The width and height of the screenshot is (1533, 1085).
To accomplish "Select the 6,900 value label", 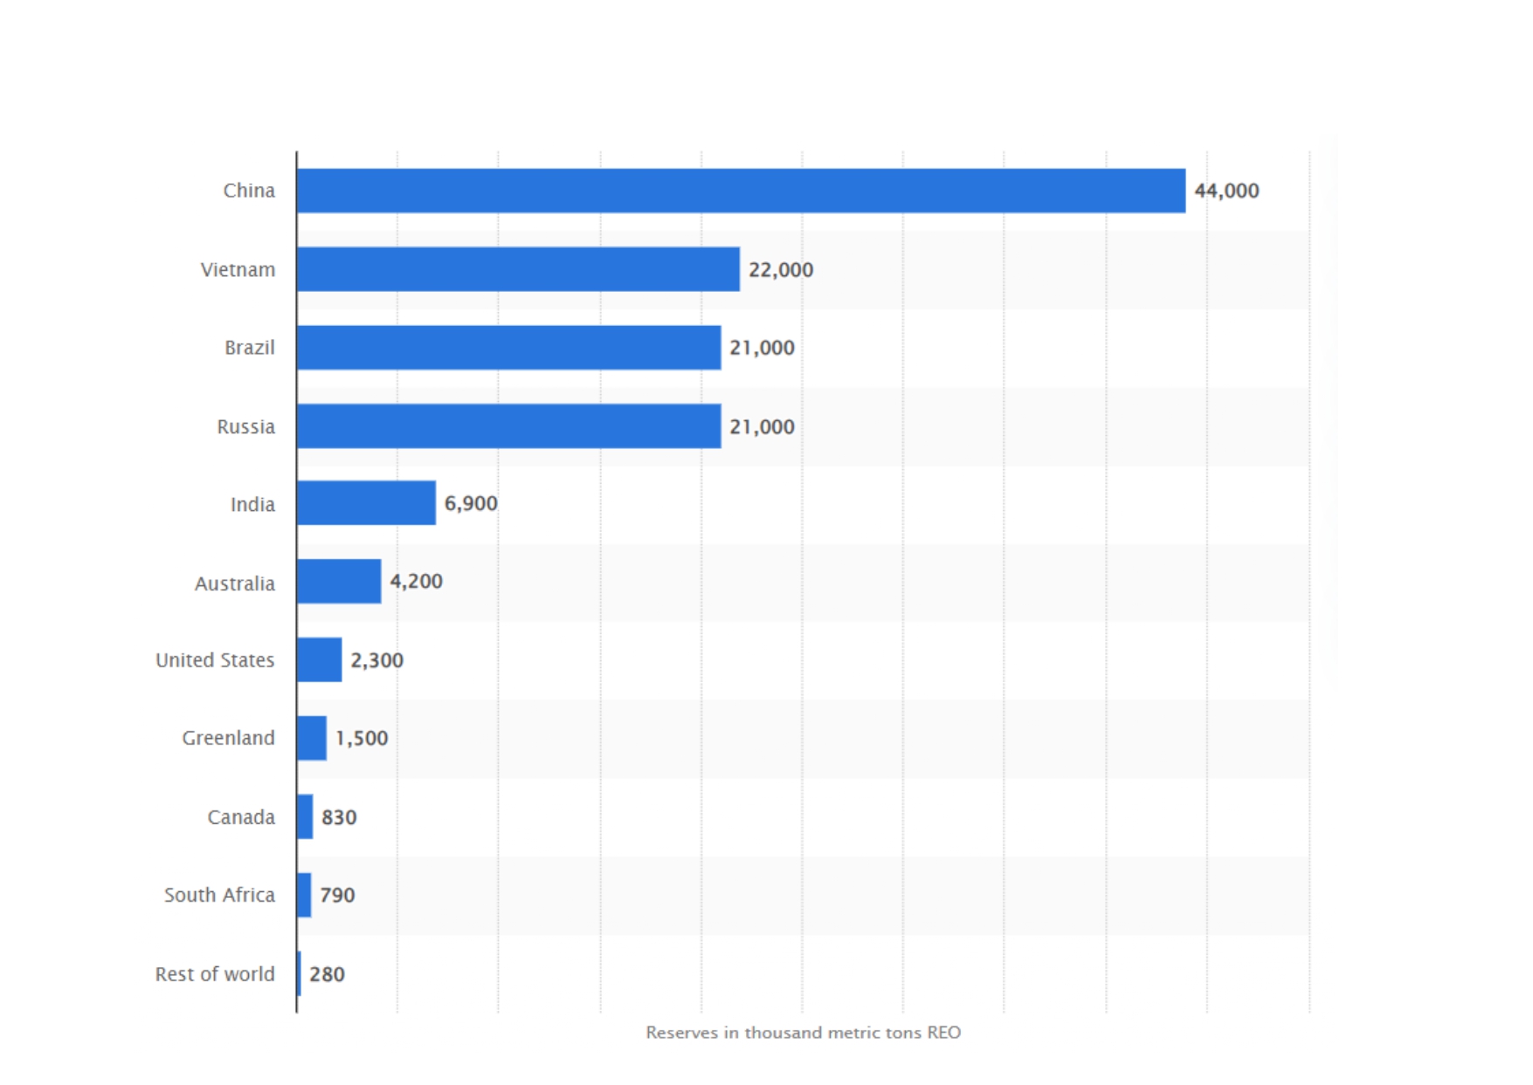I will coord(471,503).
